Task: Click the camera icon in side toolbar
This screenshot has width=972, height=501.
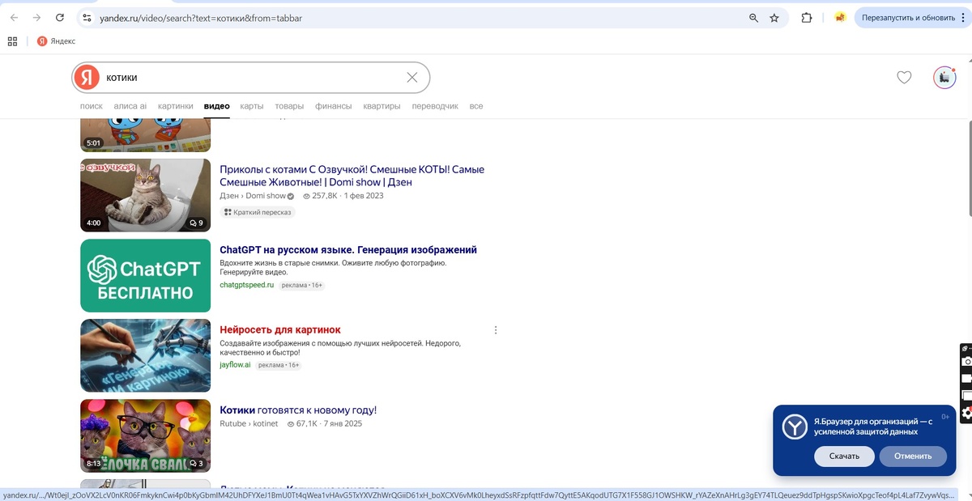Action: click(966, 362)
